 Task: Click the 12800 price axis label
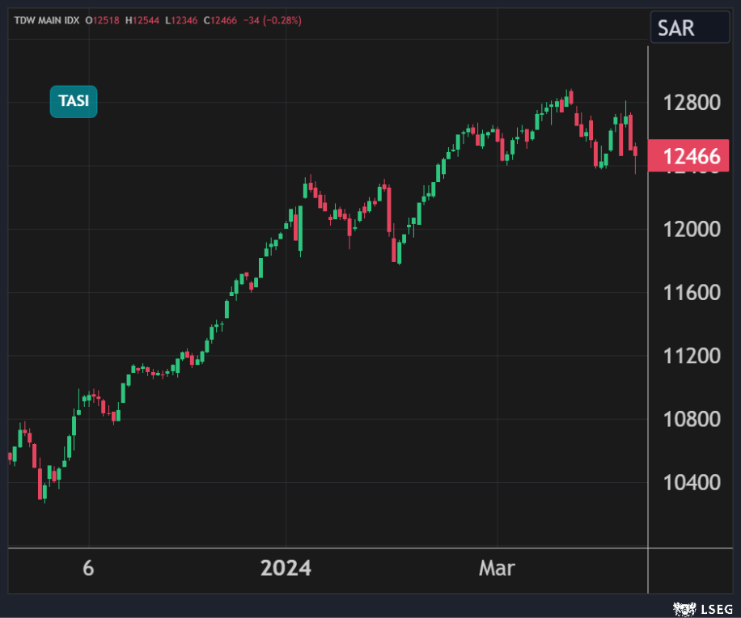point(691,104)
